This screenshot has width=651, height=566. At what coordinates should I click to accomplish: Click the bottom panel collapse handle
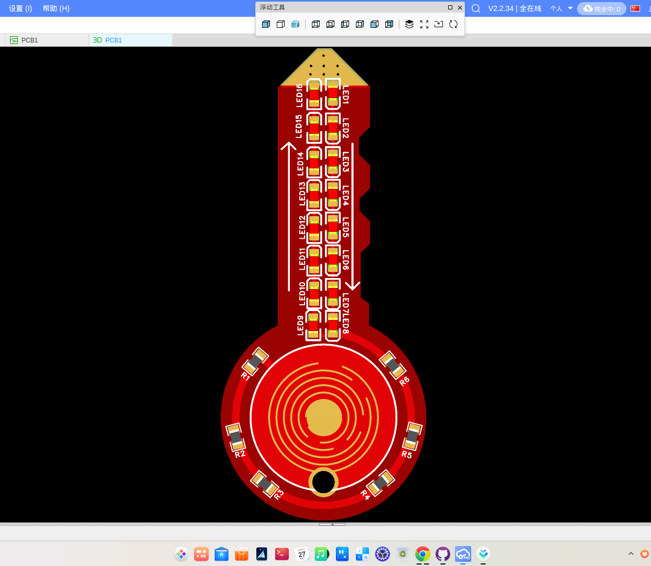tap(332, 524)
